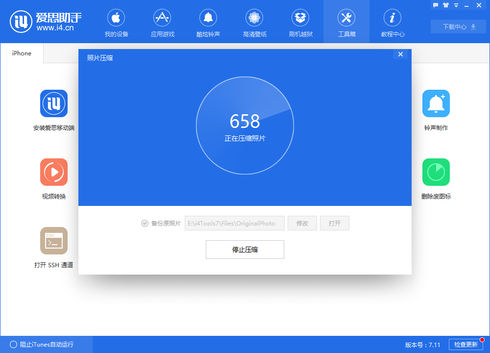Click the circular compression progress indicator
Screen dimensions: 490x353
click(245, 125)
